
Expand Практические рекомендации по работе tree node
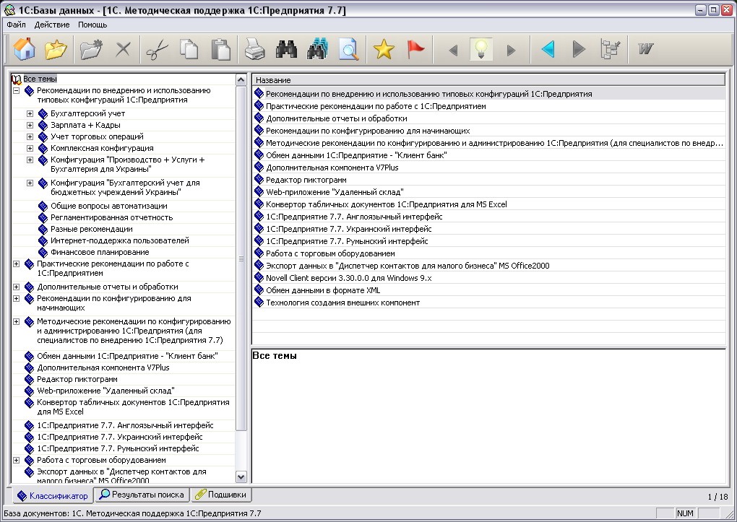pyautogui.click(x=17, y=264)
